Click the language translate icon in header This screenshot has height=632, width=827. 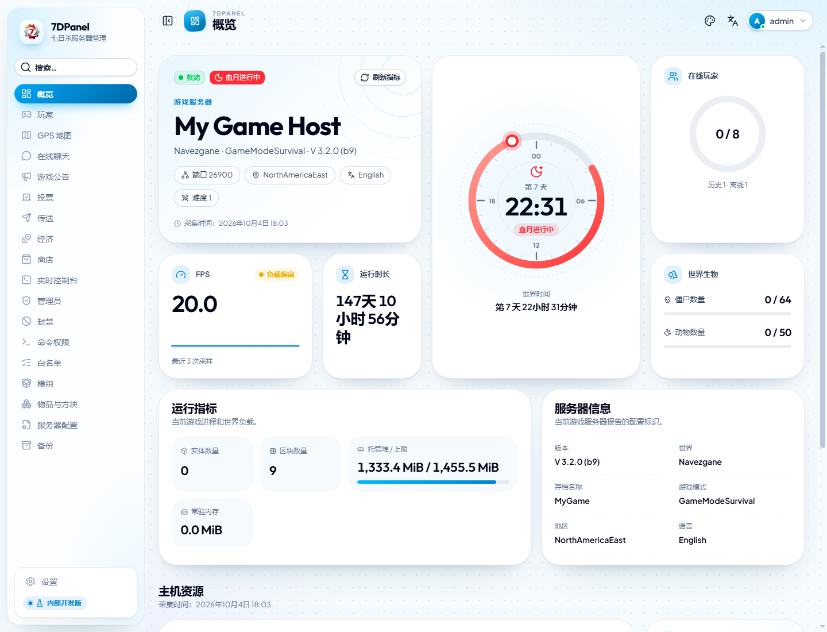pos(733,21)
